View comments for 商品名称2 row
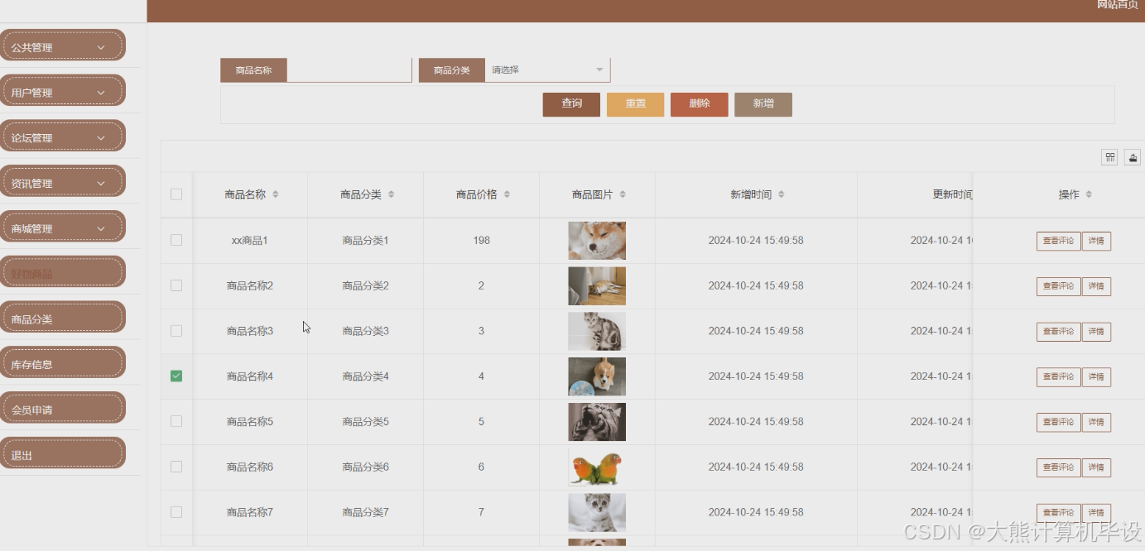 [x=1058, y=286]
